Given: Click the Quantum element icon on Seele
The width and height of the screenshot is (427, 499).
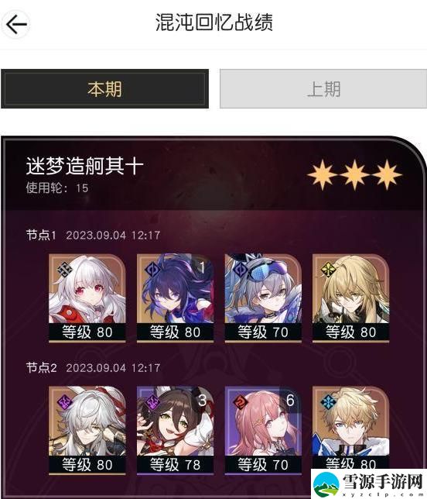Looking at the screenshot, I should click(152, 269).
